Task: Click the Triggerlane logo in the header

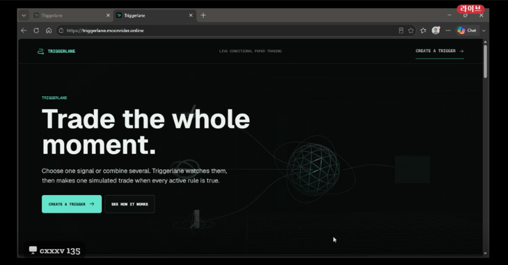Action: coord(41,51)
